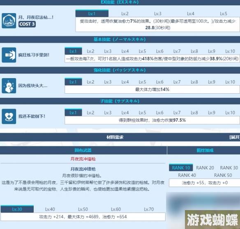Open Lv.6 of 我还不能倒下 sub skill
Screen dimensions: 240x229
pos(159,113)
